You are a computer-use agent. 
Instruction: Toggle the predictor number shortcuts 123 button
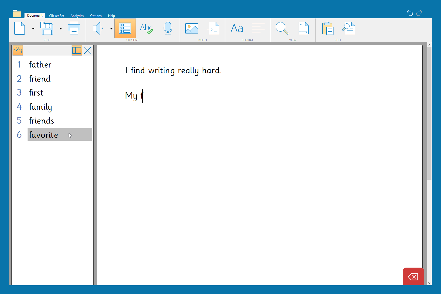[x=18, y=50]
